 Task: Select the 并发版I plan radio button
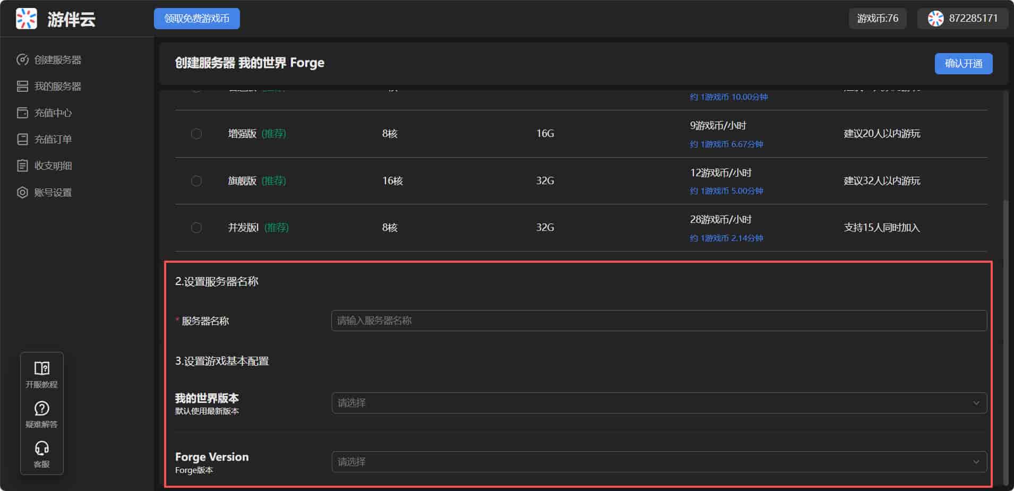[x=196, y=228]
